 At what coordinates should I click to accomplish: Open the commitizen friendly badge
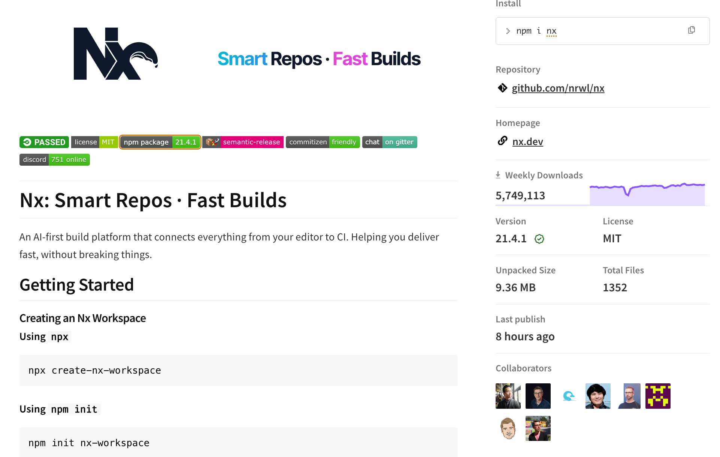[x=323, y=142]
